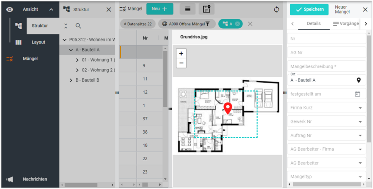The image size is (373, 189).
Task: Zoom in on the floor plan
Action: coord(181,54)
